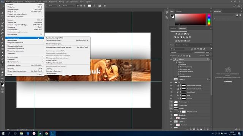243x136 pixels.
Task: Click the foreground color swatch in Color panel
Action: click(172, 15)
